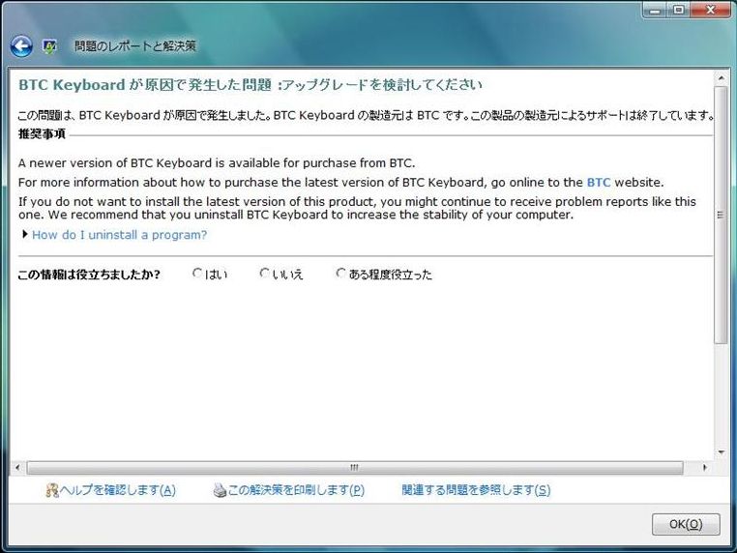
Task: Click the vertical scrollbar down arrow
Action: point(721,452)
